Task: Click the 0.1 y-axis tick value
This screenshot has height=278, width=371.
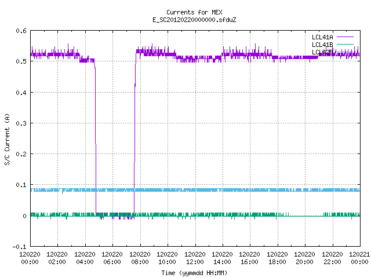Action: [21, 185]
